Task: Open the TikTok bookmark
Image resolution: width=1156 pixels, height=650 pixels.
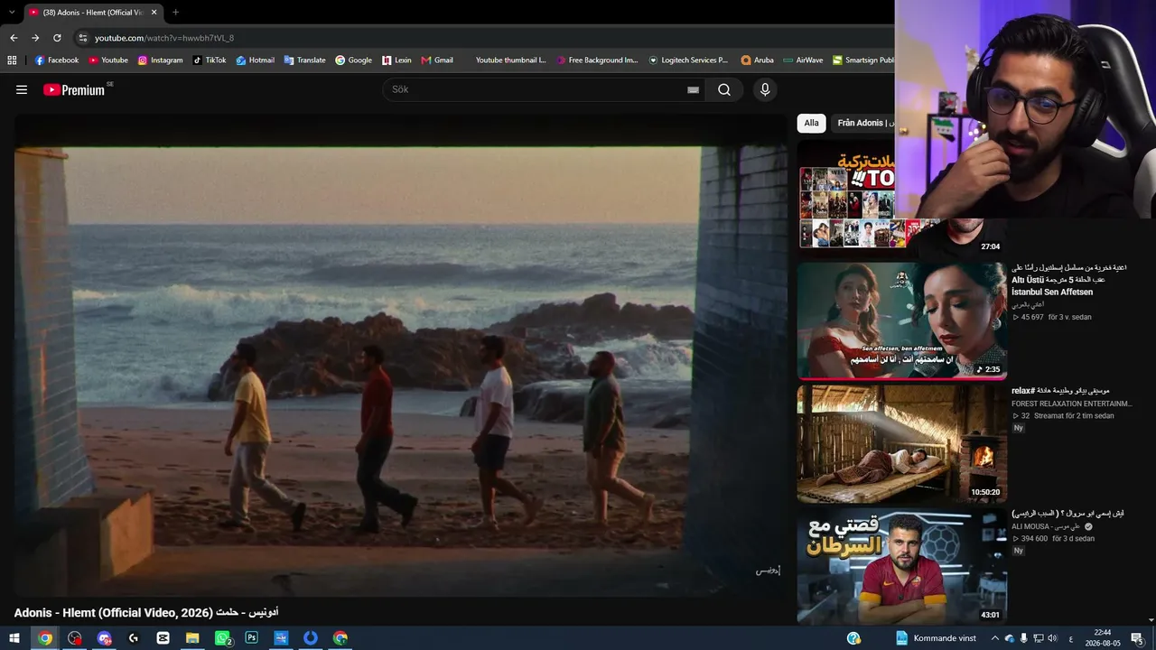Action: click(x=209, y=60)
